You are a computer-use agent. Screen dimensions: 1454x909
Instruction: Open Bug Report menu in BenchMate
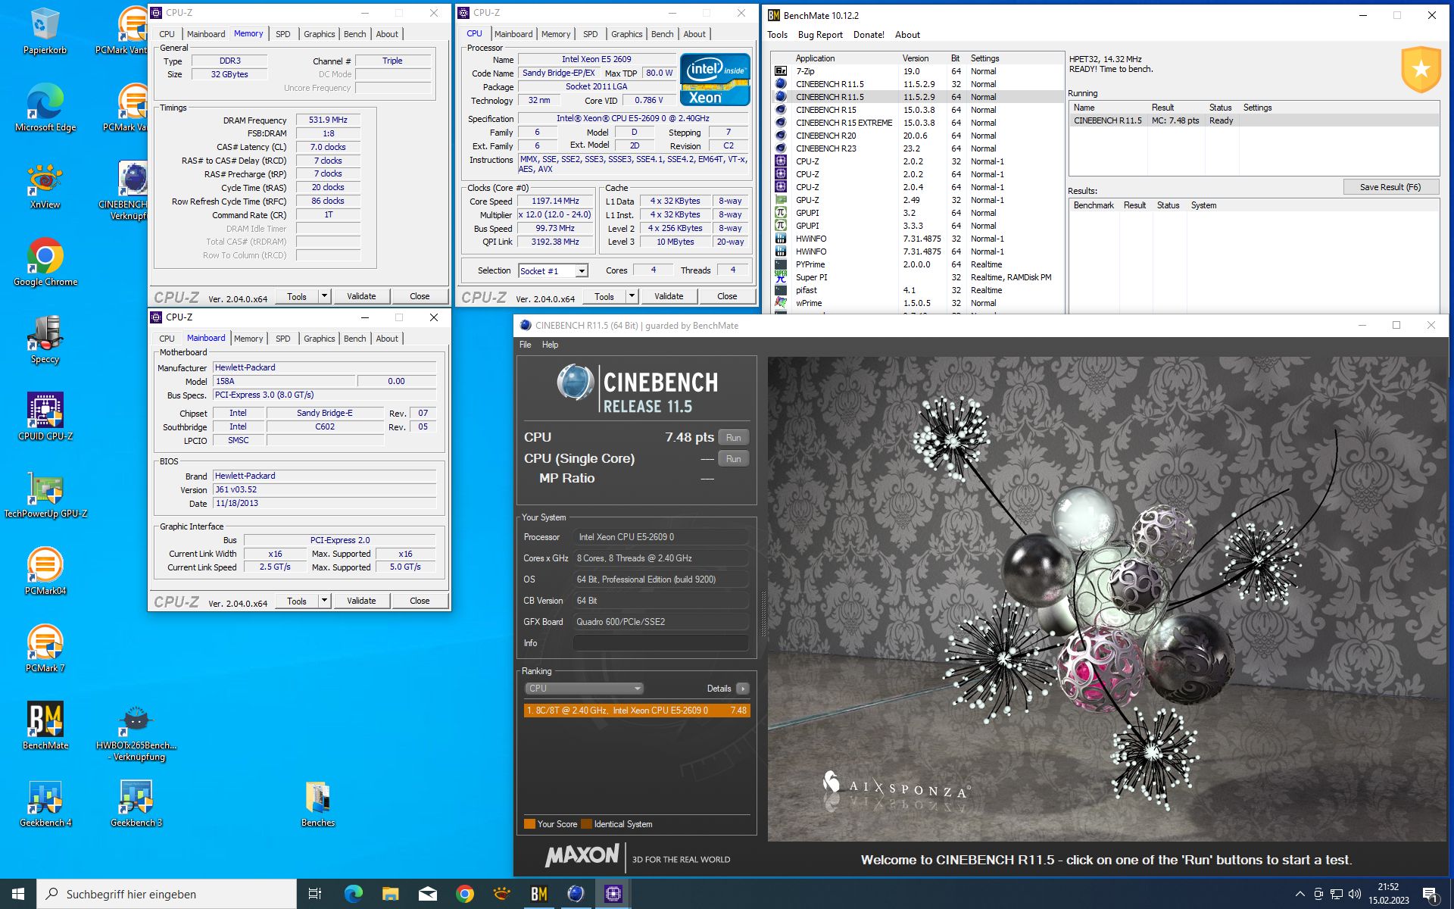point(820,35)
